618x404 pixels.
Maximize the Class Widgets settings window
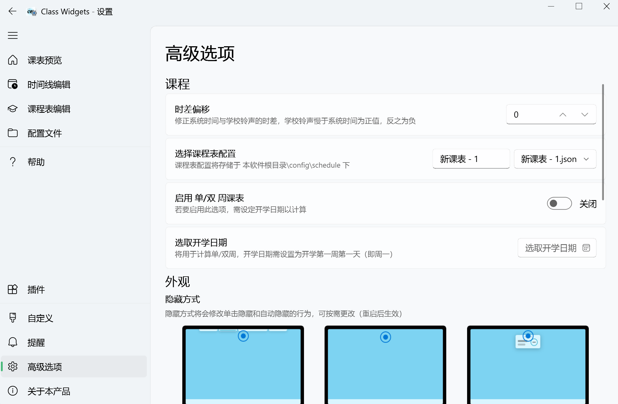pos(579,6)
